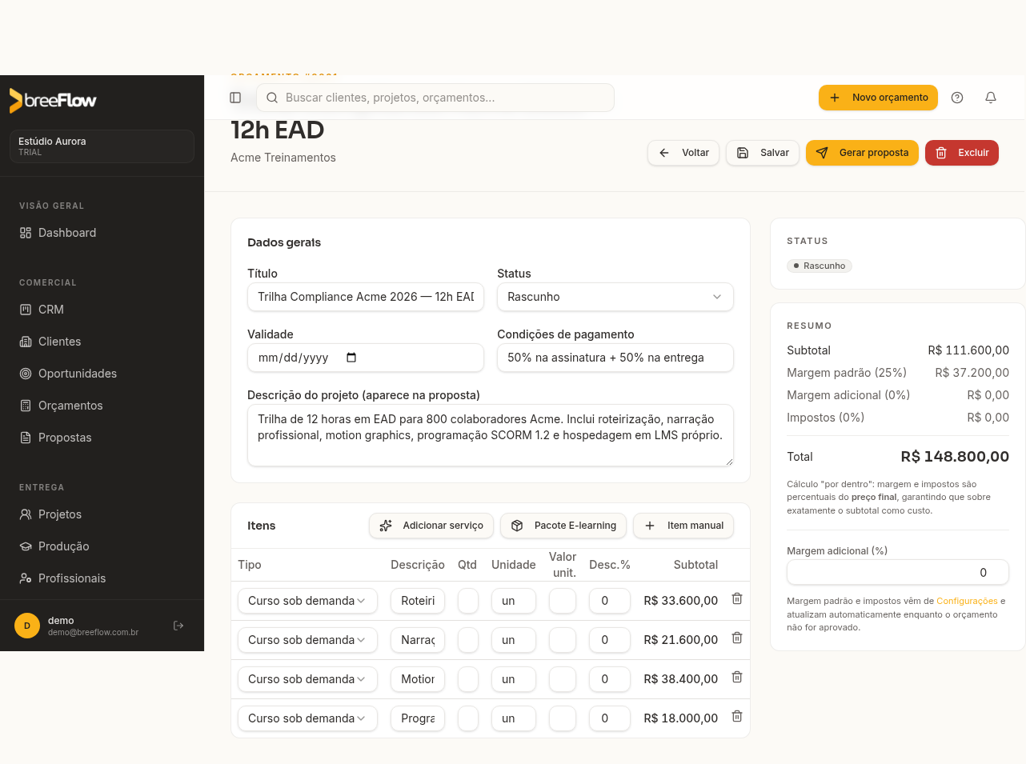
Task: Click the Voltar button
Action: point(683,153)
